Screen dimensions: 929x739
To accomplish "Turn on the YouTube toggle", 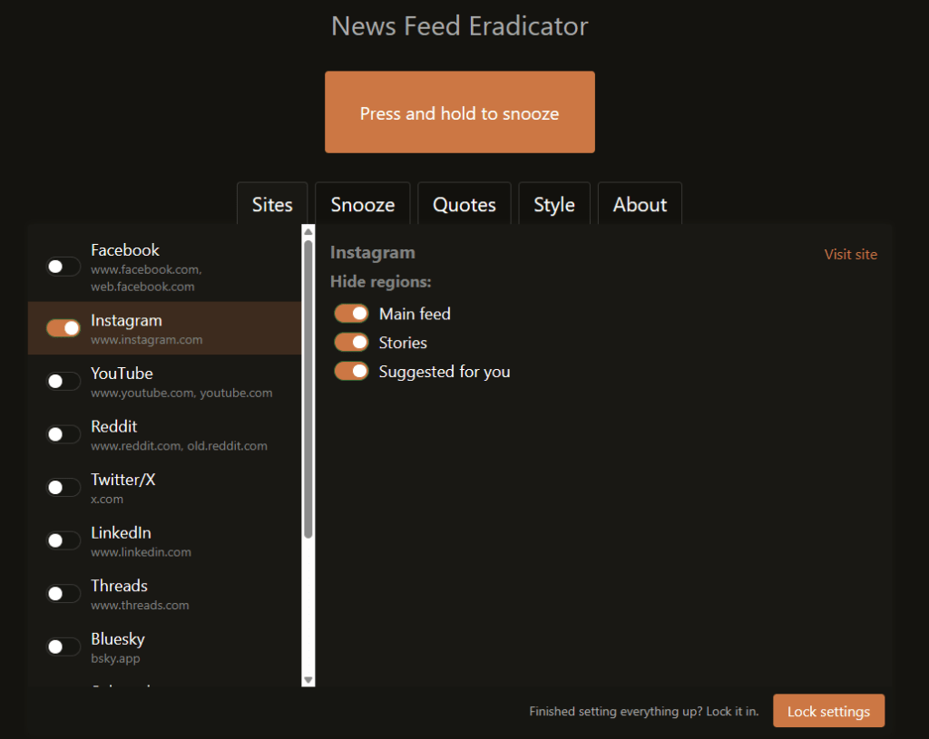I will coord(64,381).
